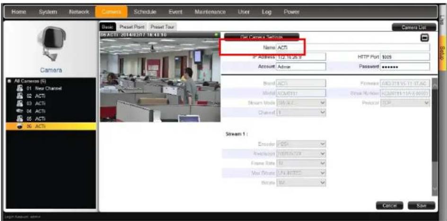Switch to the Preset Point tab
This screenshot has height=221, width=447.
[132, 27]
